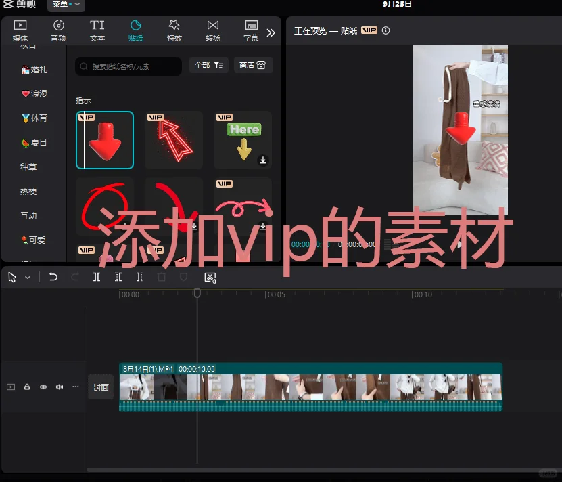Hide the video track with the eye icon
This screenshot has width=562, height=482.
click(x=43, y=386)
